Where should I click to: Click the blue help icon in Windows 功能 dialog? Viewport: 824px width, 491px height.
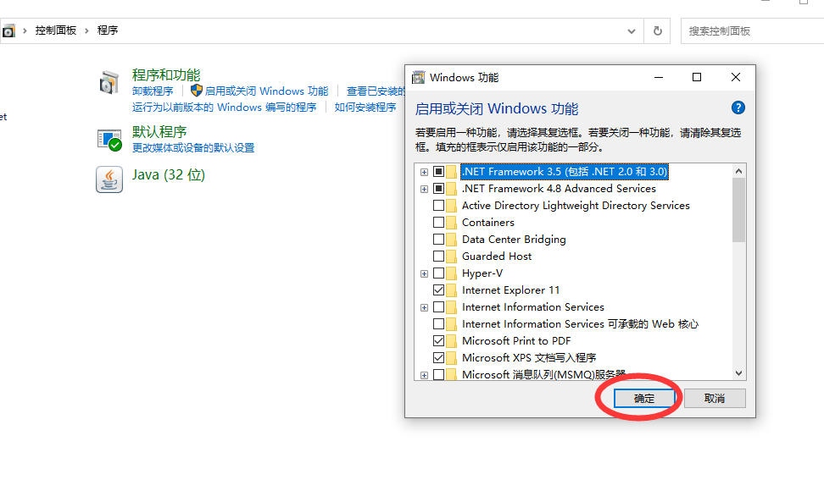point(736,108)
